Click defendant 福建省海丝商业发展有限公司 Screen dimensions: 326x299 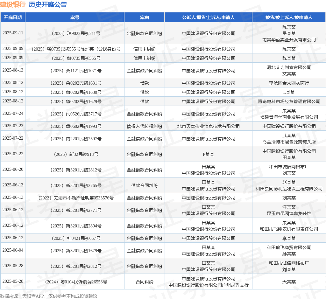pos(289,117)
